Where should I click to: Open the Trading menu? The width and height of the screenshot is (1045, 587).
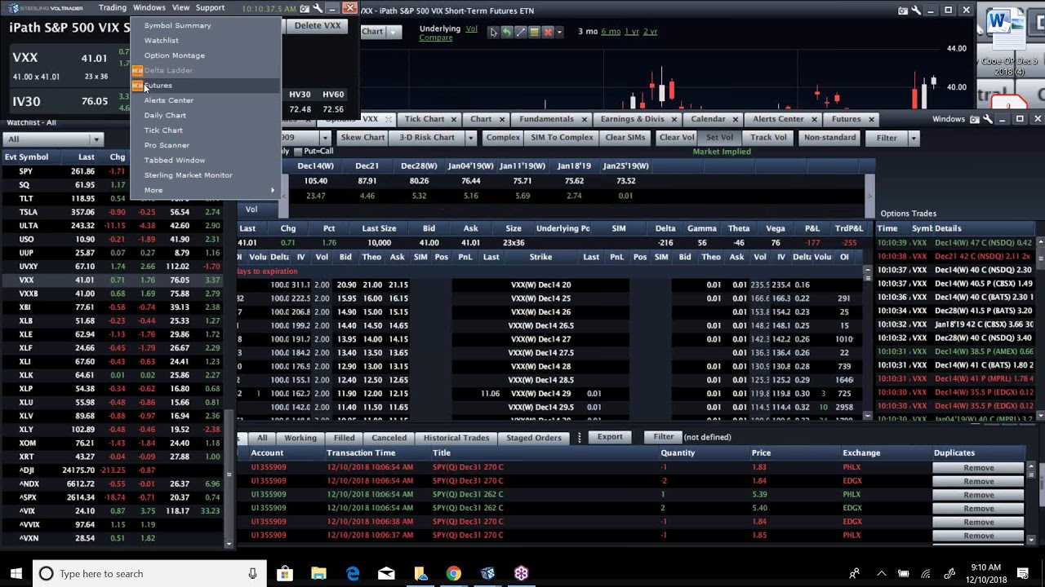tap(113, 7)
